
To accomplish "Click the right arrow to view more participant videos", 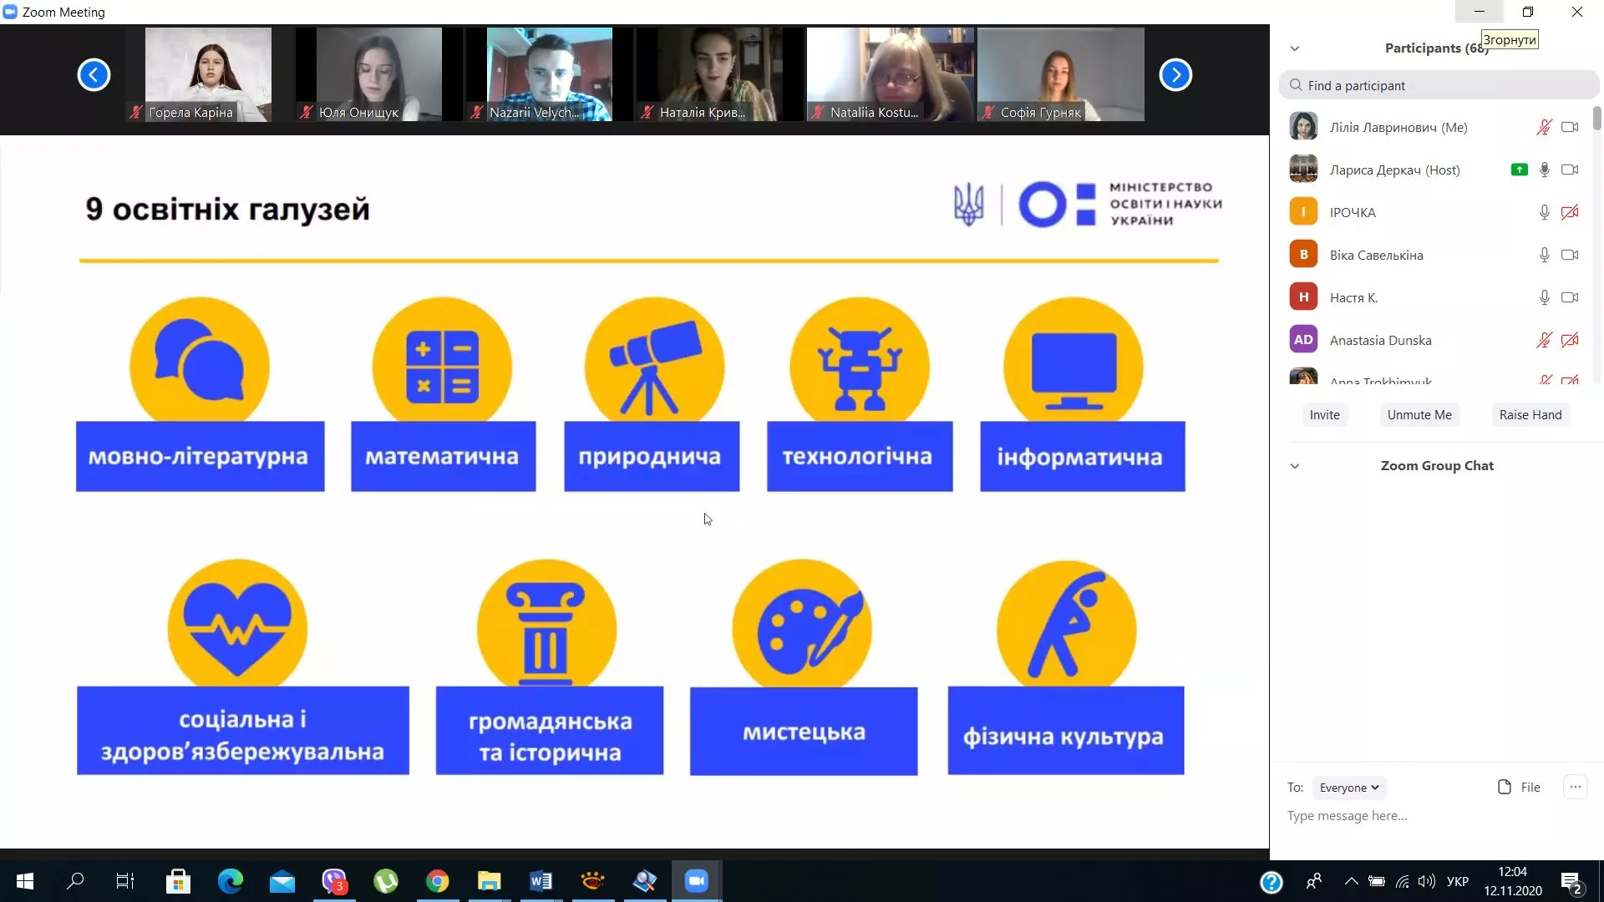I will coord(1175,74).
